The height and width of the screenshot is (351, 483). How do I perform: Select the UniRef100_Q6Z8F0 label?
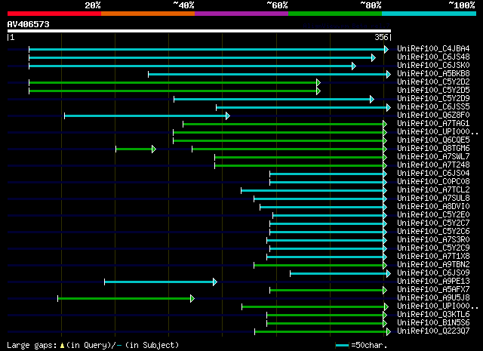point(433,115)
